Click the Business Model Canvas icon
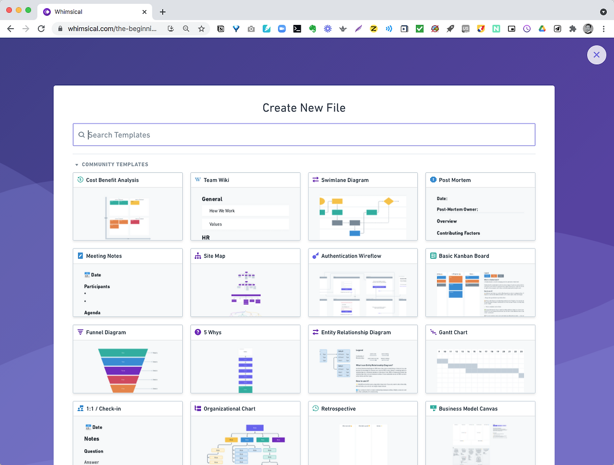The height and width of the screenshot is (465, 614). (x=433, y=408)
